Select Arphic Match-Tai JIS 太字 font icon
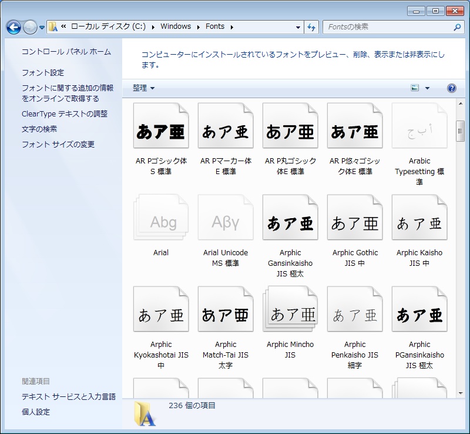This screenshot has height=434, width=470. click(226, 309)
